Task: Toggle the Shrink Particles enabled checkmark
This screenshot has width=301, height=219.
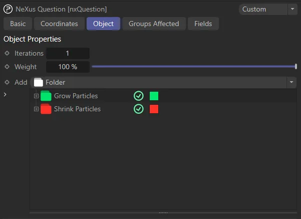Action: pos(139,109)
